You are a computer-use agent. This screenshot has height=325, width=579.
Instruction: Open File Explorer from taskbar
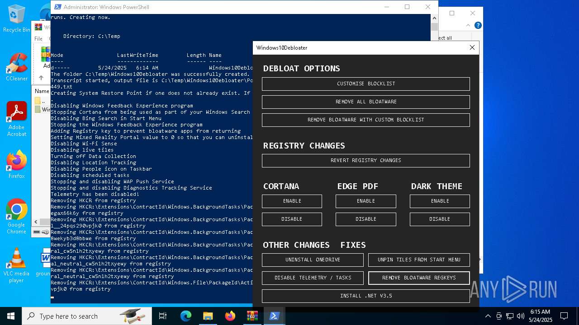(x=208, y=316)
